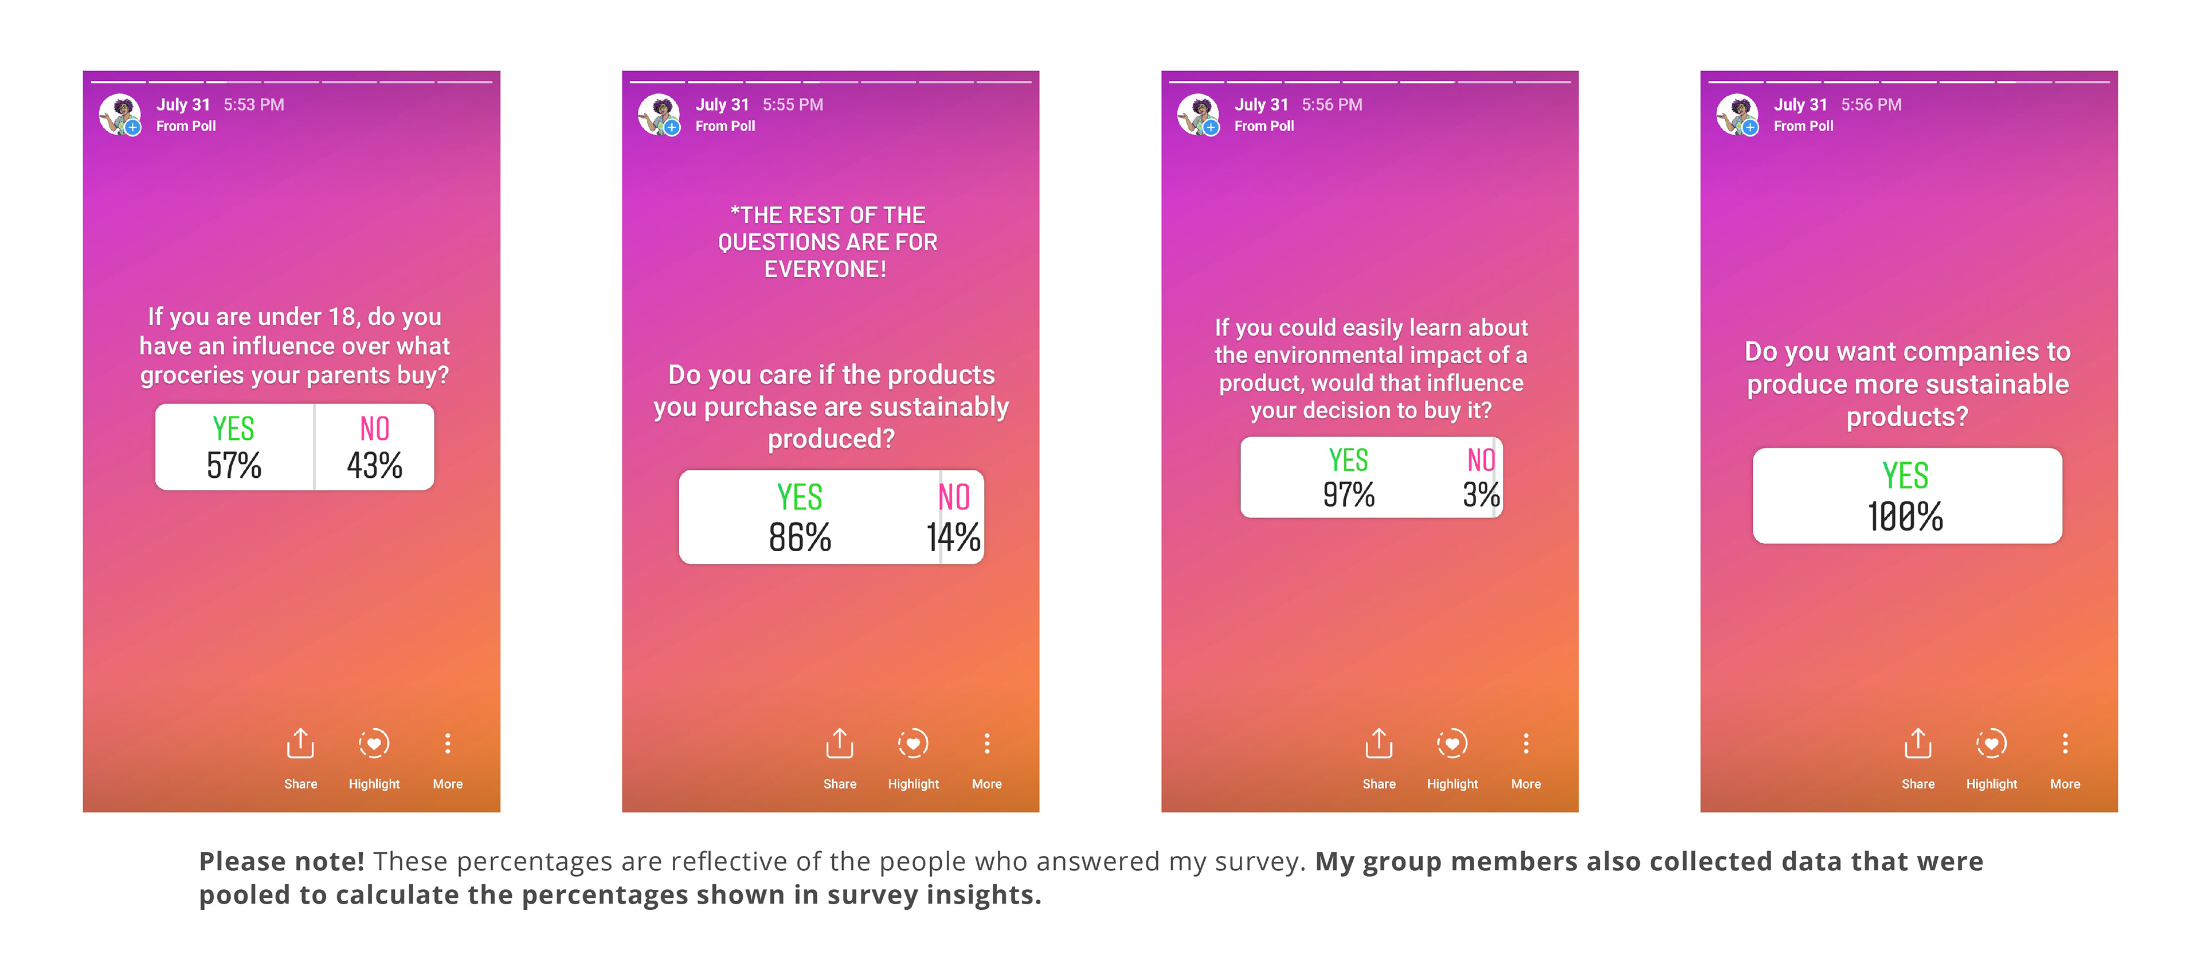Tap Highlight on the environmental impact story
The image size is (2201, 958).
(x=1452, y=744)
